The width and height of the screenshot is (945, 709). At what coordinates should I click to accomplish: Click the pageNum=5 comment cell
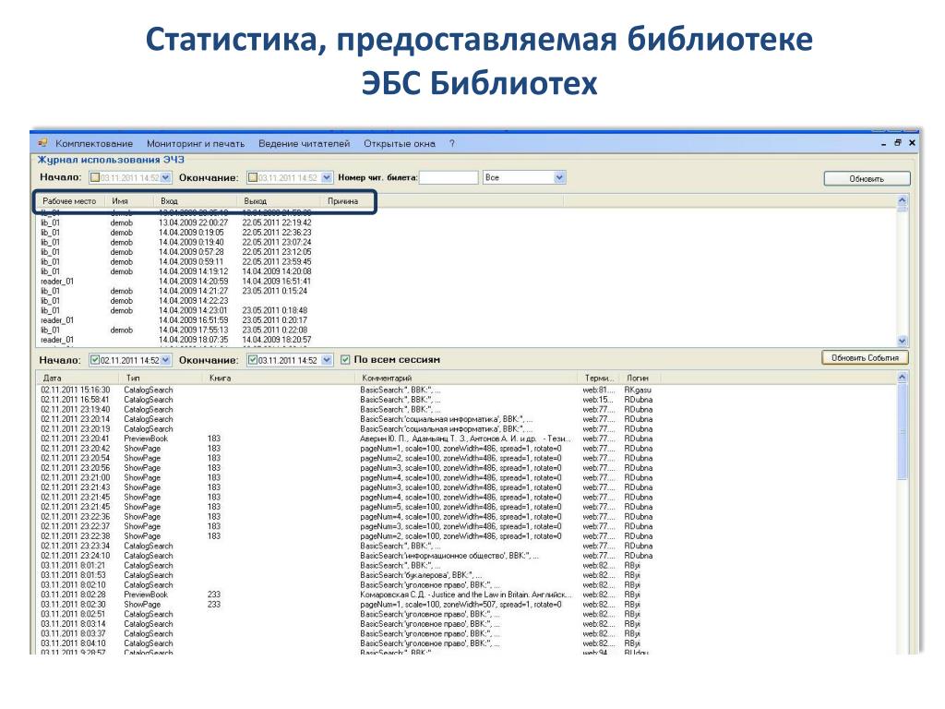[x=461, y=507]
